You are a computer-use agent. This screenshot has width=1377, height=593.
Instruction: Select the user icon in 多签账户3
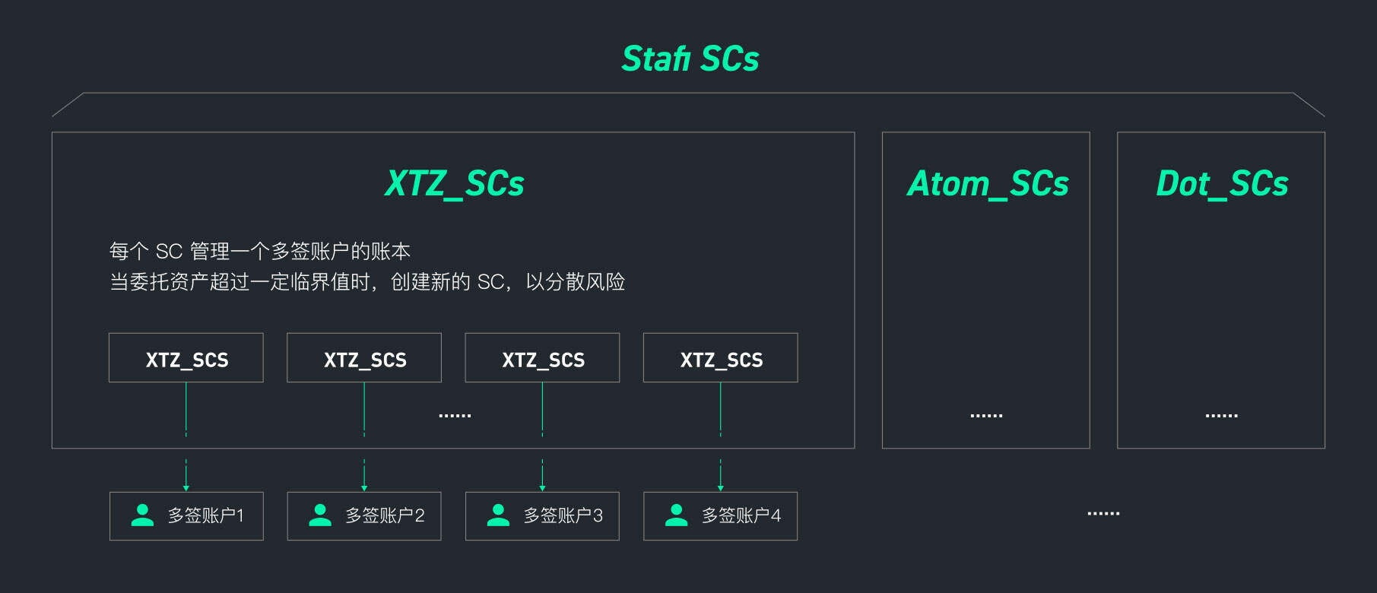click(498, 515)
